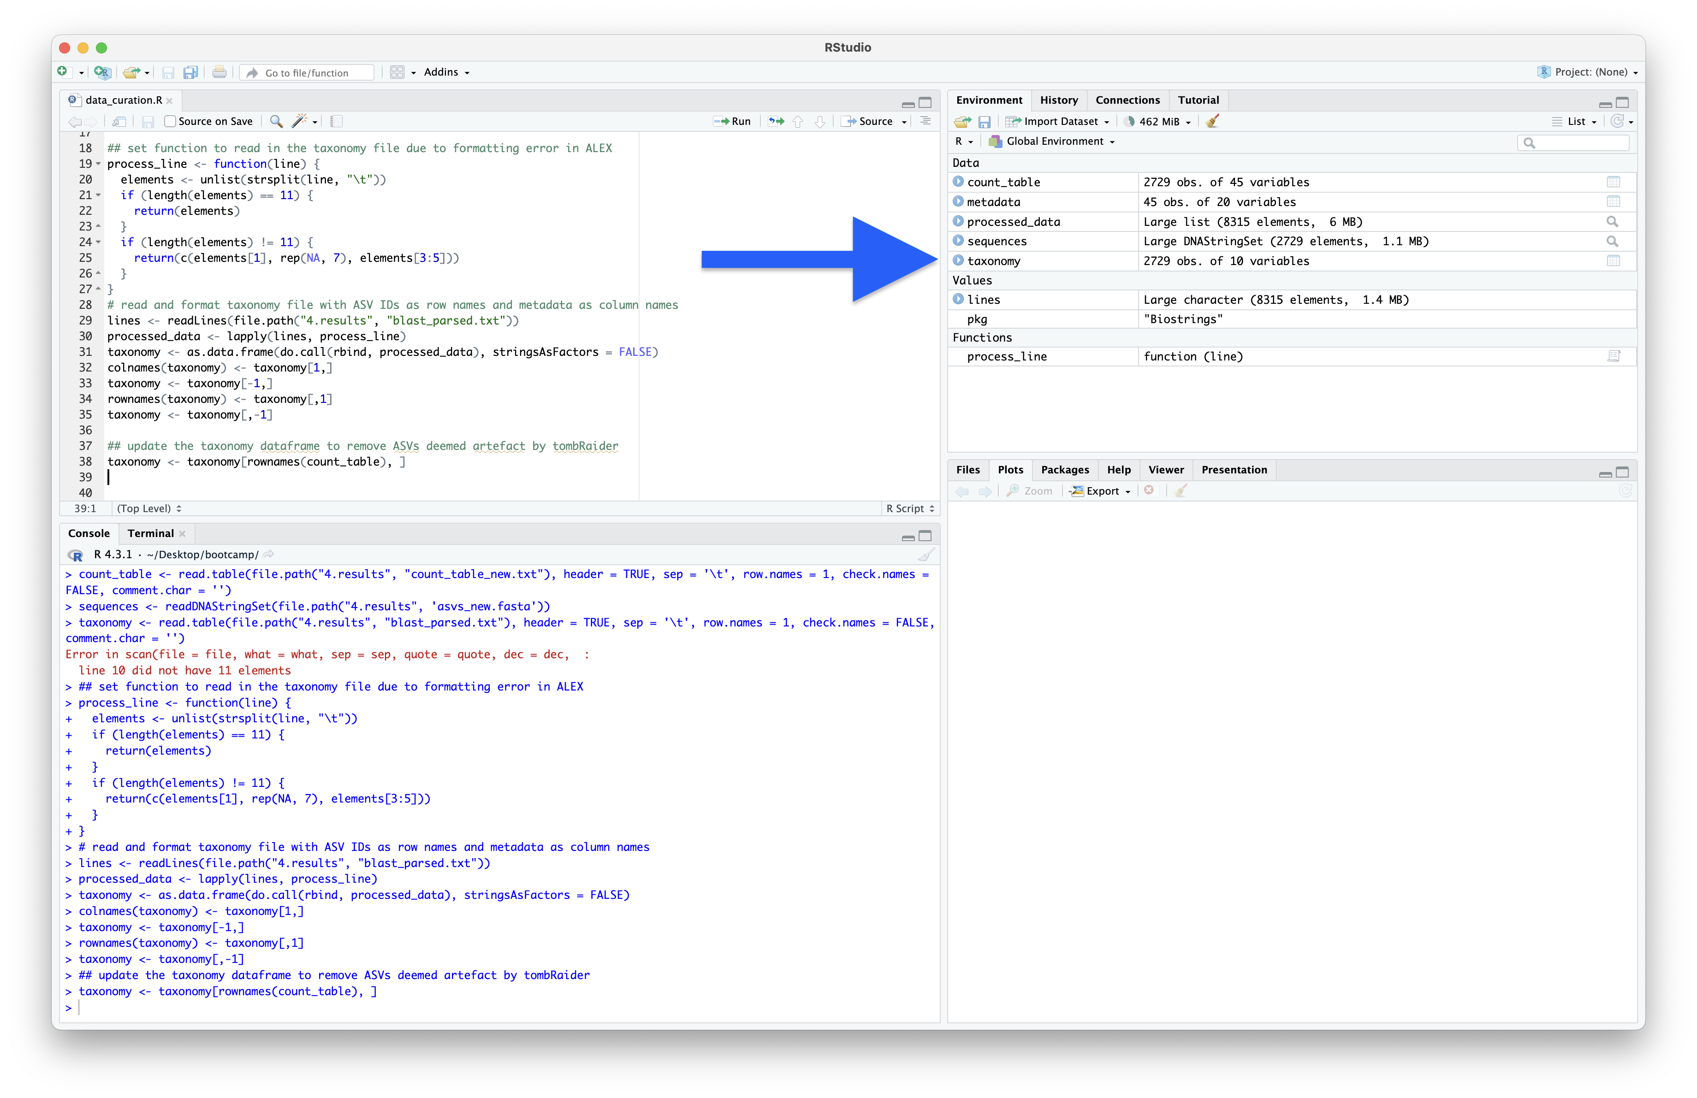Click the Print document icon
The height and width of the screenshot is (1098, 1697).
pos(220,72)
